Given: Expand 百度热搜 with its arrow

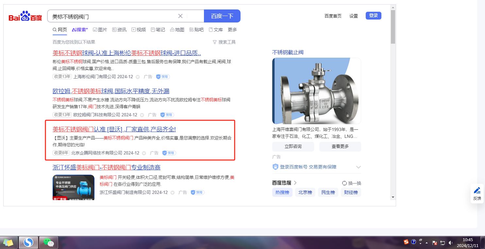Looking at the screenshot, I should coord(295,183).
